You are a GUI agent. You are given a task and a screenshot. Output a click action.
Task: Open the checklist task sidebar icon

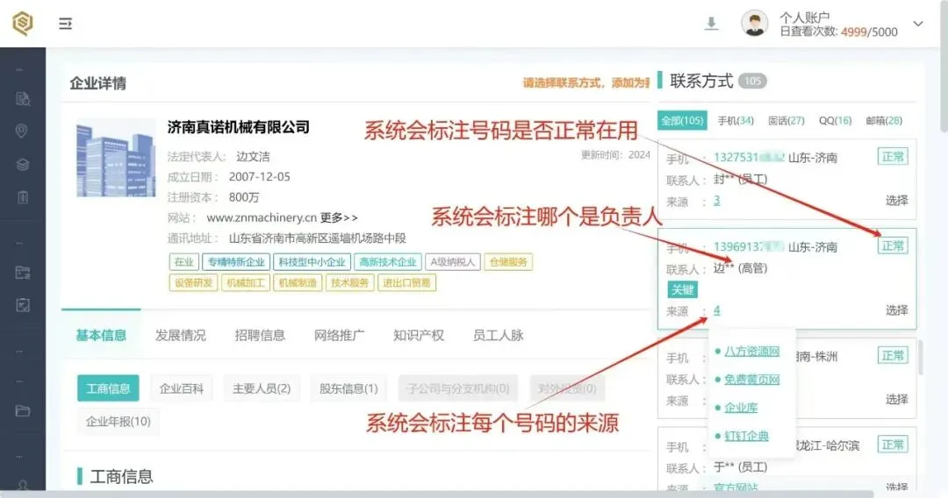pyautogui.click(x=23, y=305)
